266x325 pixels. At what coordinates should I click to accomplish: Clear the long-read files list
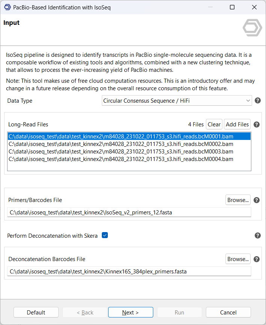point(214,125)
